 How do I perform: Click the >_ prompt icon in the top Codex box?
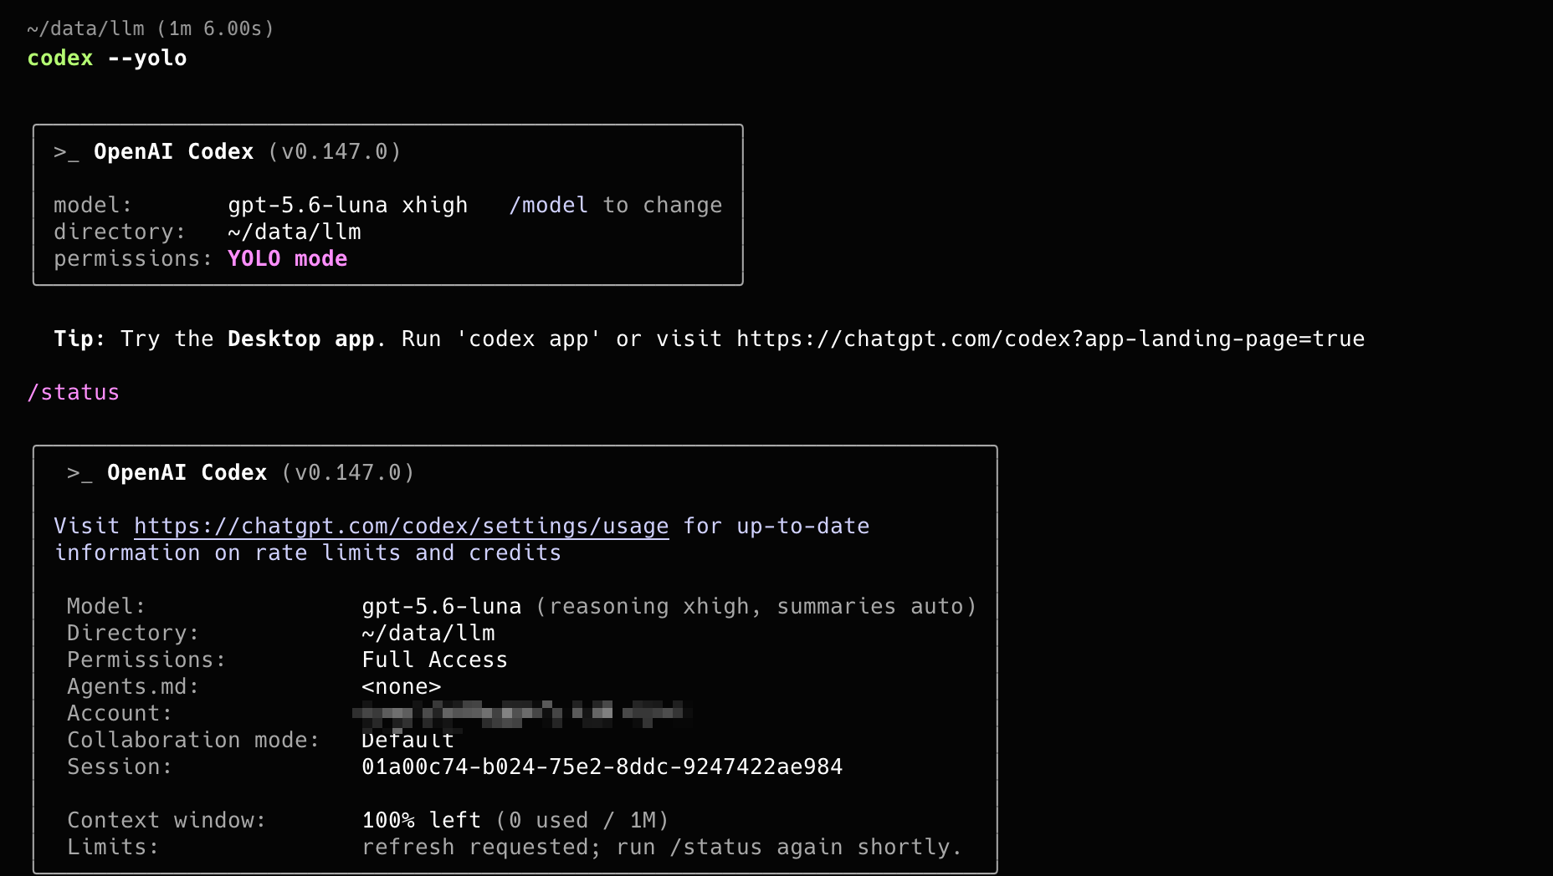pyautogui.click(x=66, y=152)
